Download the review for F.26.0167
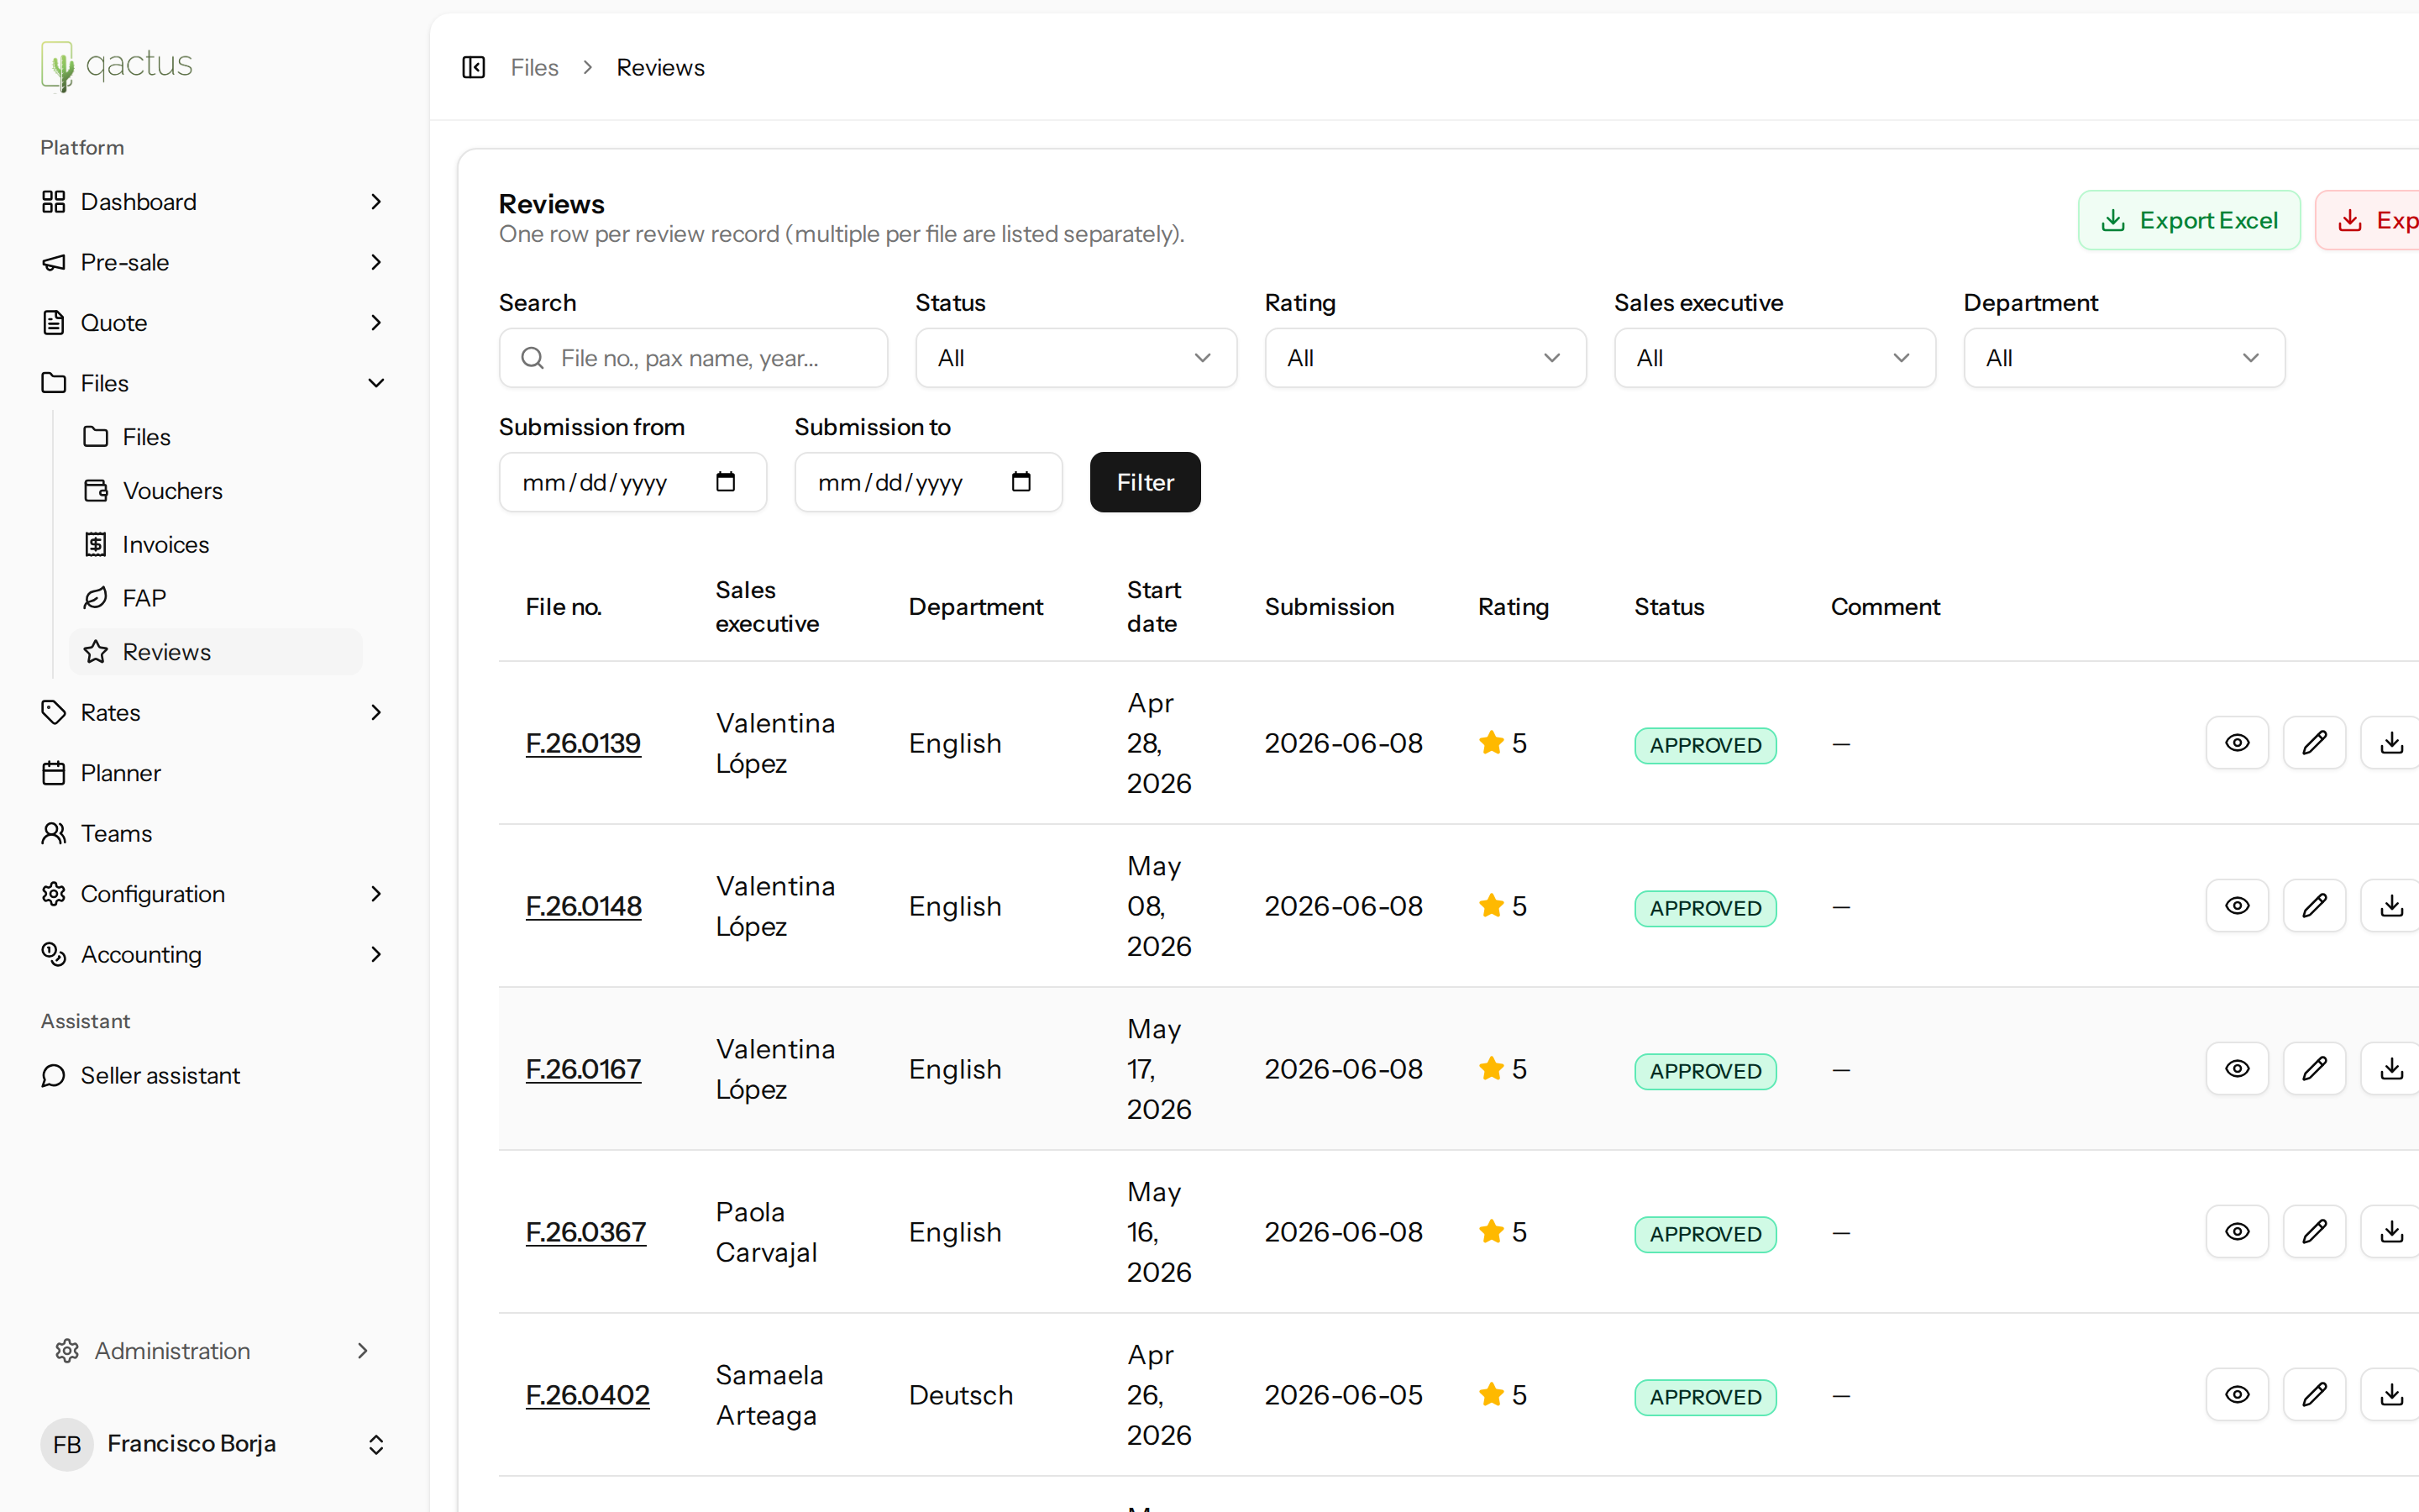Viewport: 2419px width, 1512px height. [x=2391, y=1069]
